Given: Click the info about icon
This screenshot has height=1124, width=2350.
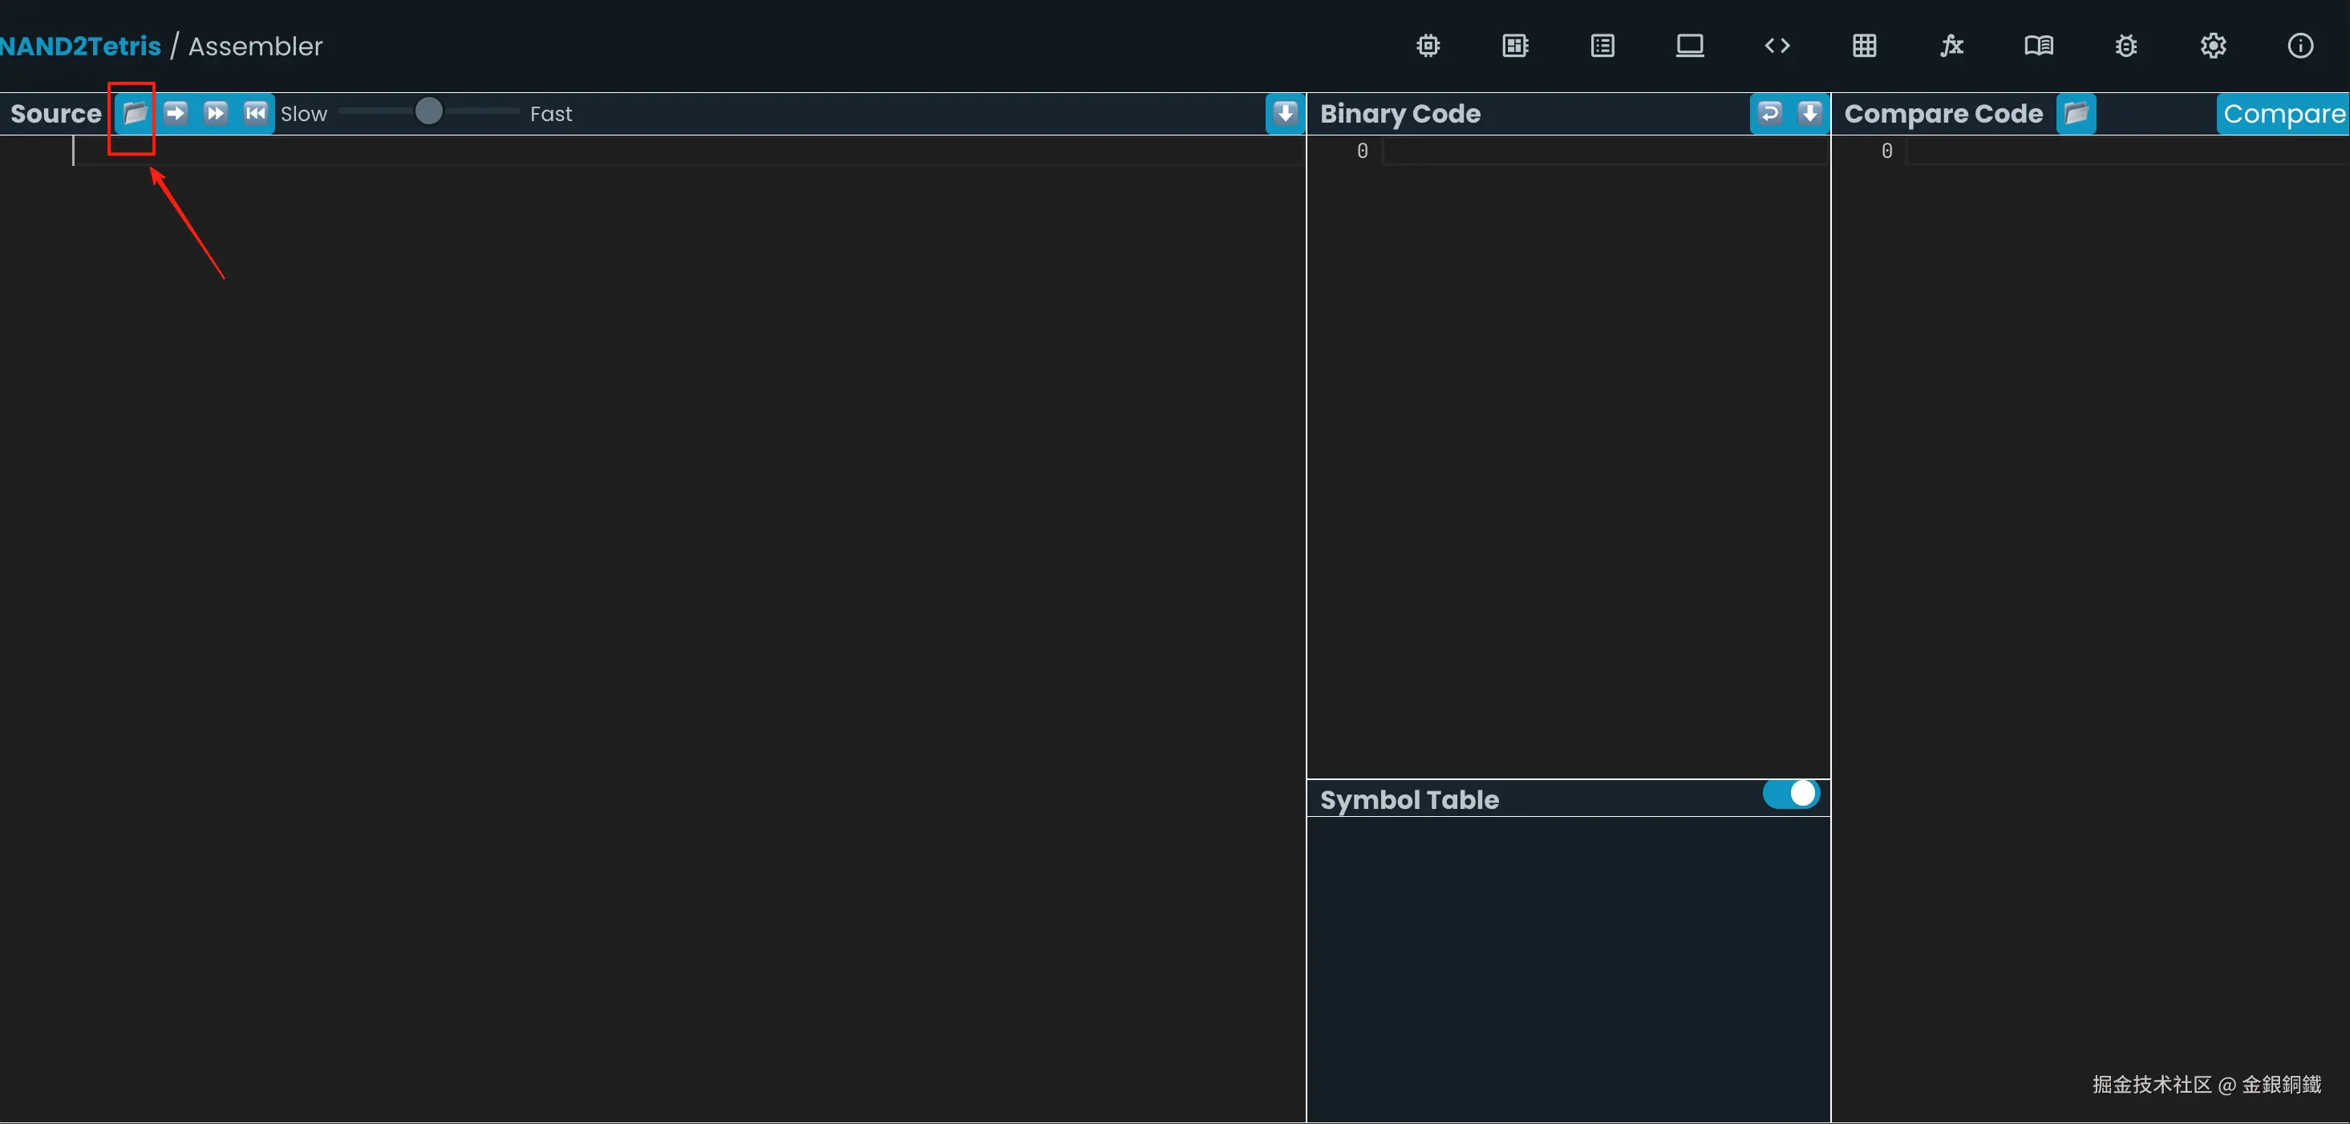Looking at the screenshot, I should [x=2299, y=46].
